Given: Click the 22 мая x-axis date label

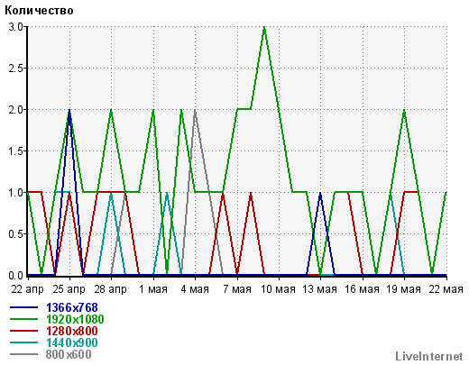Looking at the screenshot, I should [446, 289].
